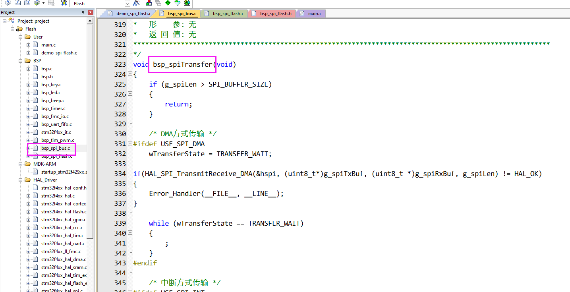Click the Select Software Packs icon
Image resolution: width=570 pixels, height=292 pixels.
click(177, 3)
